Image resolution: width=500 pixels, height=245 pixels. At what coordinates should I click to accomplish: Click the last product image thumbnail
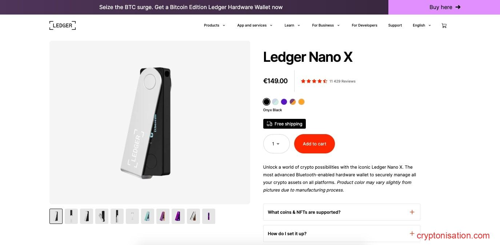[208, 216]
